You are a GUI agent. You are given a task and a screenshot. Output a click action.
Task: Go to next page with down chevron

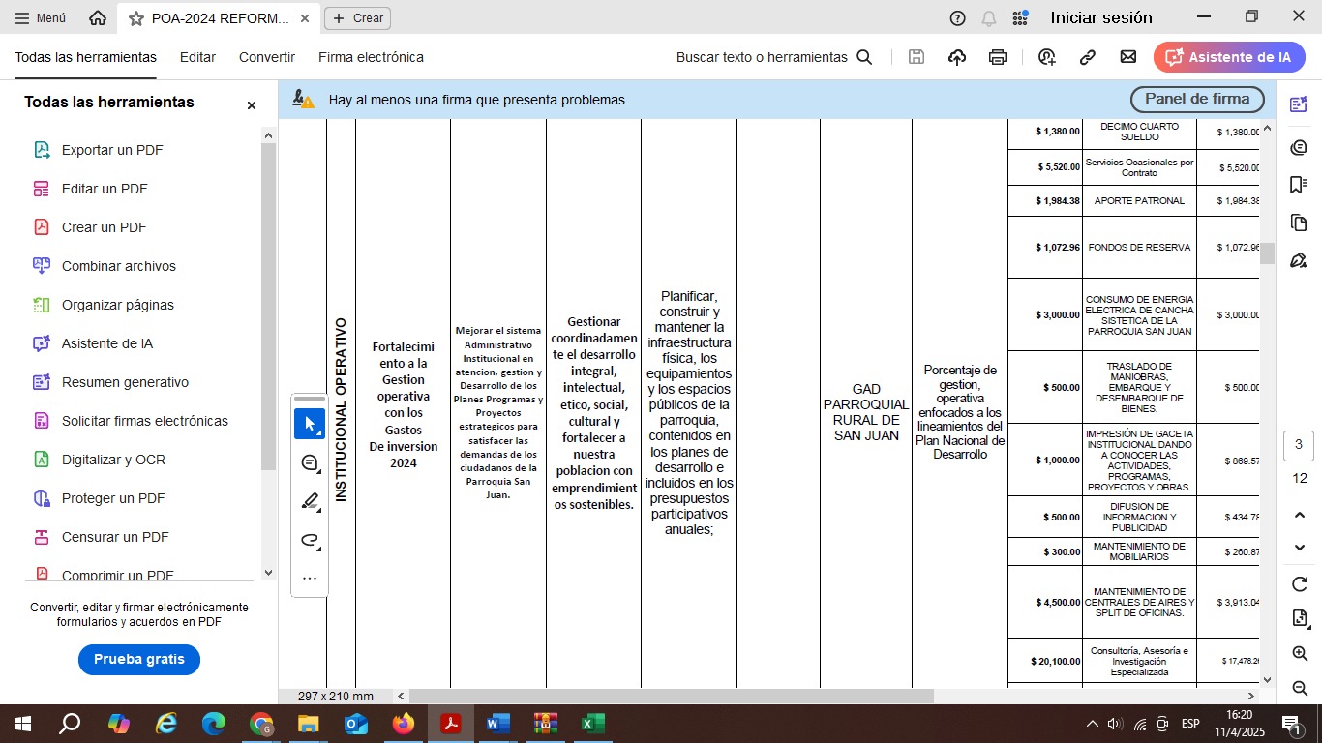tap(1299, 548)
